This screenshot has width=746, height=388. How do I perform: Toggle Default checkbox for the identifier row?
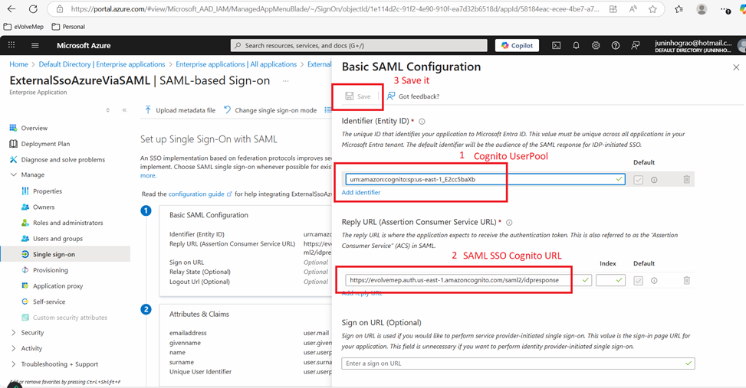tap(639, 180)
